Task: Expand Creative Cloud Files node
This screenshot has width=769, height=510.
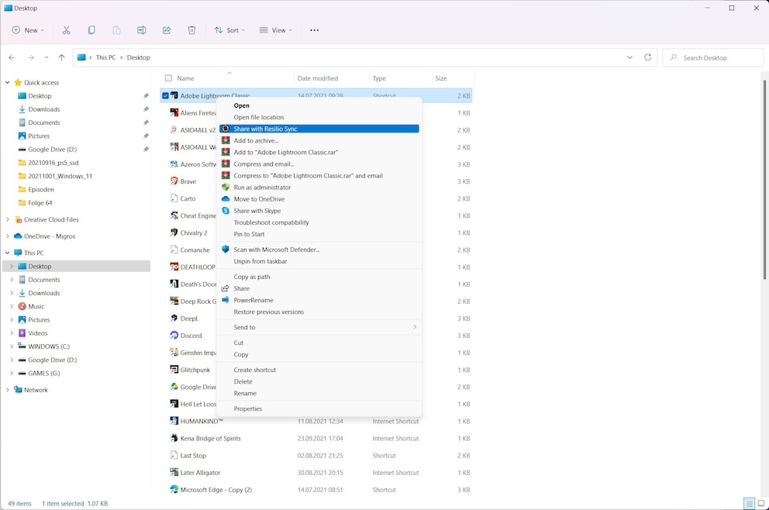Action: (x=7, y=219)
